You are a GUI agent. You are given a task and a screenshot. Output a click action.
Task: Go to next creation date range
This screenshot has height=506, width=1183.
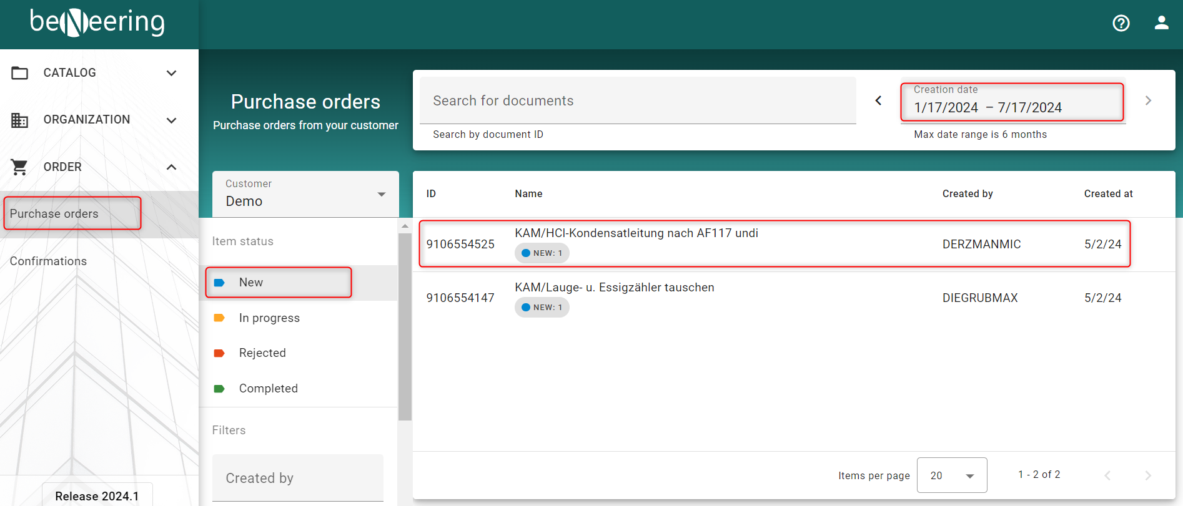pos(1147,100)
